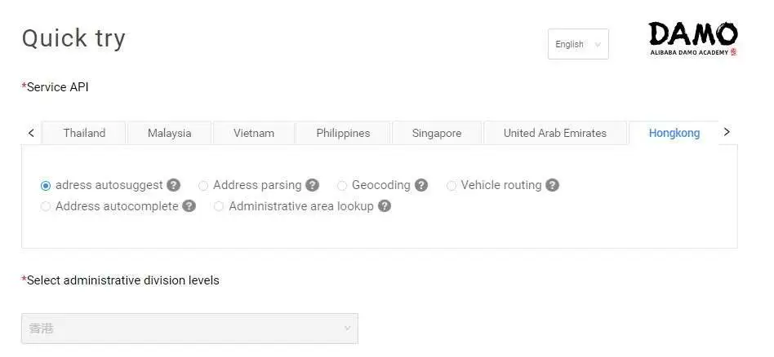Open the English language dropdown

click(578, 44)
